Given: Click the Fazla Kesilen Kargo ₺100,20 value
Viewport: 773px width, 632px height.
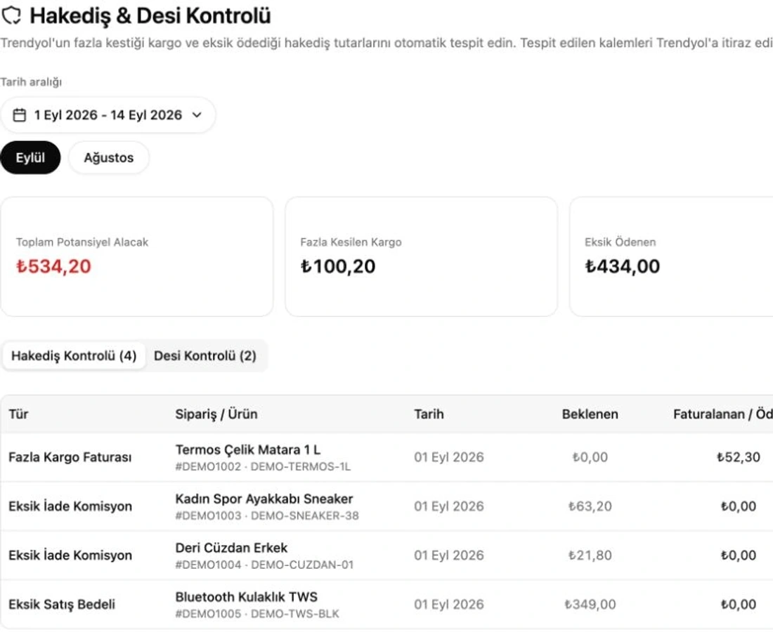Looking at the screenshot, I should tap(338, 267).
